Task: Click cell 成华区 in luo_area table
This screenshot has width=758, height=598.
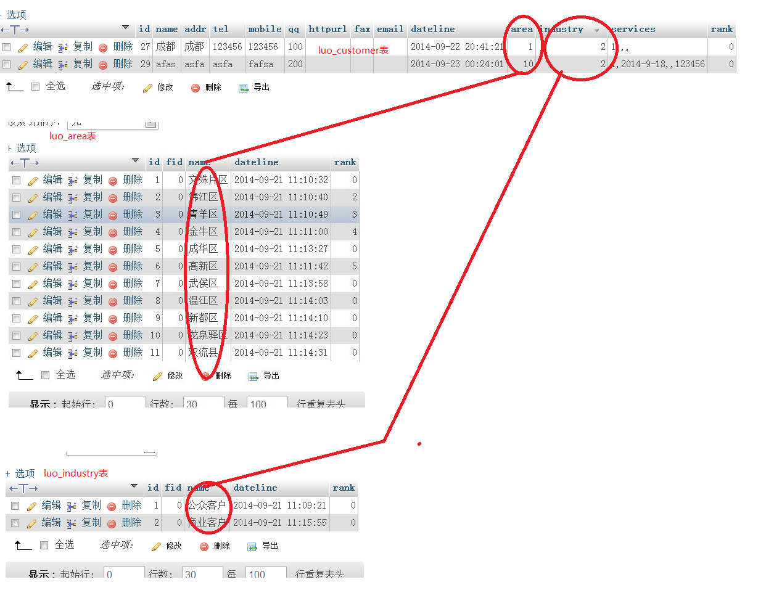Action: click(203, 249)
